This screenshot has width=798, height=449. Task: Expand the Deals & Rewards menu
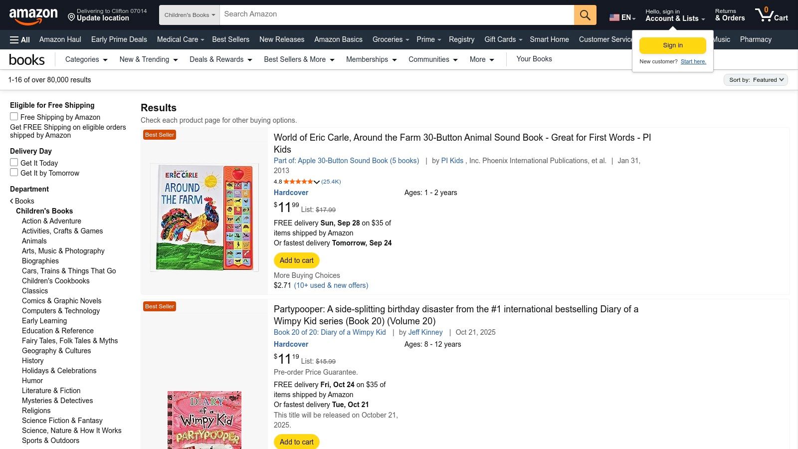(x=220, y=59)
